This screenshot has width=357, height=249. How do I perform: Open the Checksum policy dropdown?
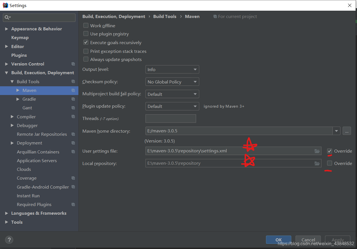coord(172,82)
